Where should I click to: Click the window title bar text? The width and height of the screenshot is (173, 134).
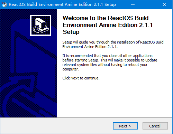click(62, 4)
